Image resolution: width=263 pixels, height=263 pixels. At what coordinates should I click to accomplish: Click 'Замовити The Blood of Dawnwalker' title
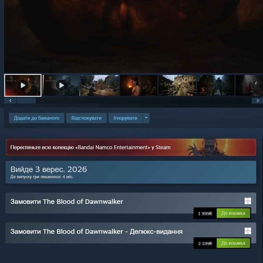(x=67, y=202)
